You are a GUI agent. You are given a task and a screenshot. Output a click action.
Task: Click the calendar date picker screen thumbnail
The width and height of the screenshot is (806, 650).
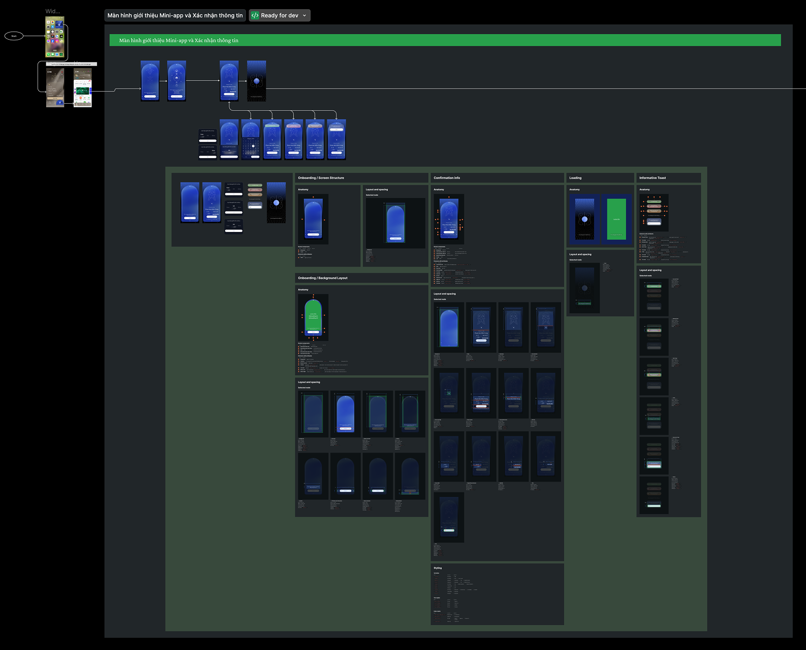251,140
